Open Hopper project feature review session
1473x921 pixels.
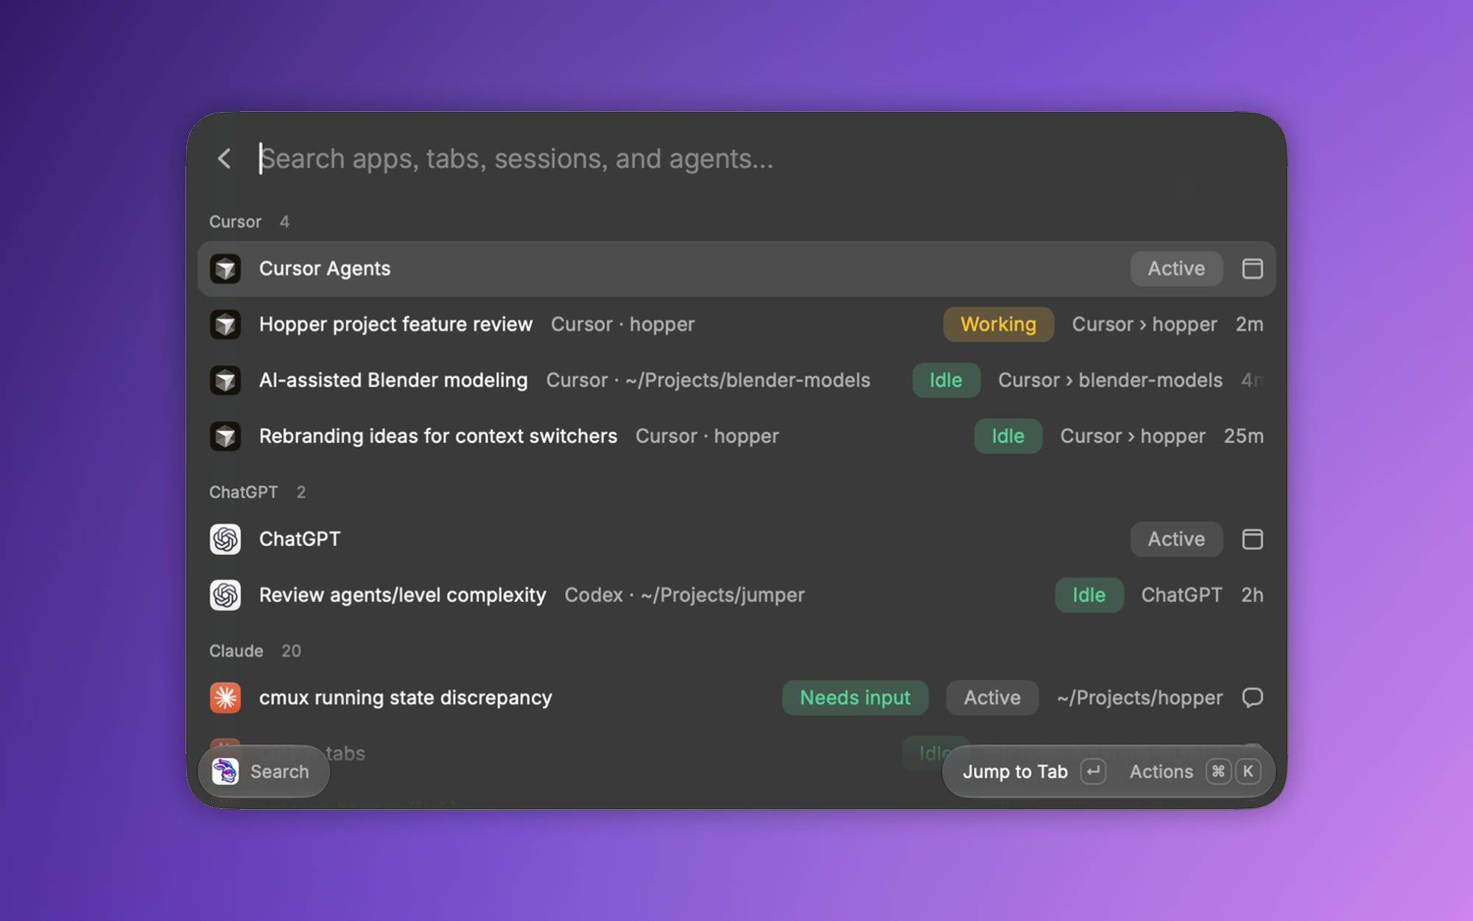tap(396, 324)
